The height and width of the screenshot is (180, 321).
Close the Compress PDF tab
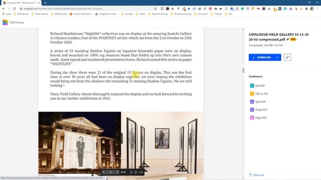coord(39,3)
